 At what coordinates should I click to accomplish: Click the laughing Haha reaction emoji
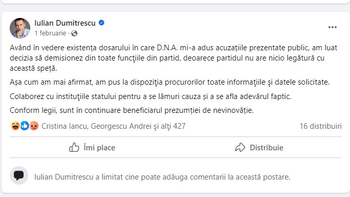[x=15, y=126]
